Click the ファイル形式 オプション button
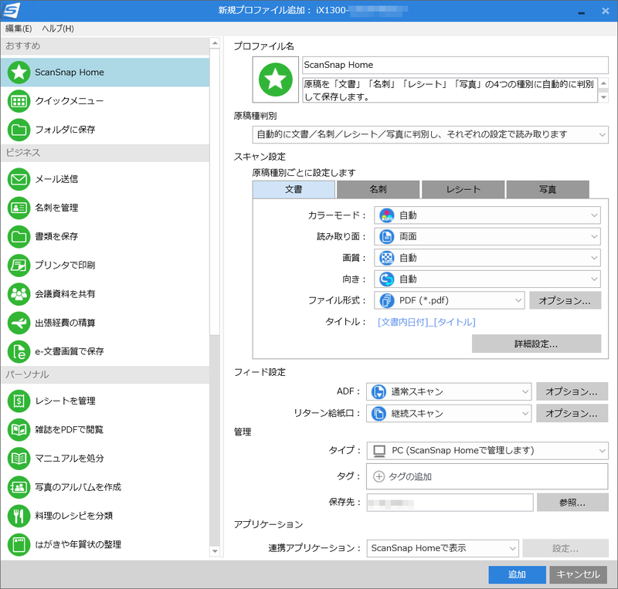This screenshot has height=589, width=618. click(565, 300)
